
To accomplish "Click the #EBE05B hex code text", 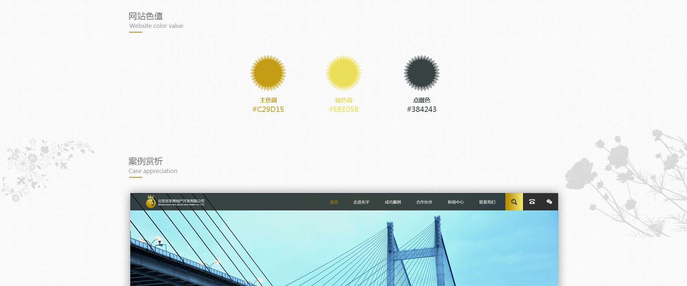I will (343, 109).
